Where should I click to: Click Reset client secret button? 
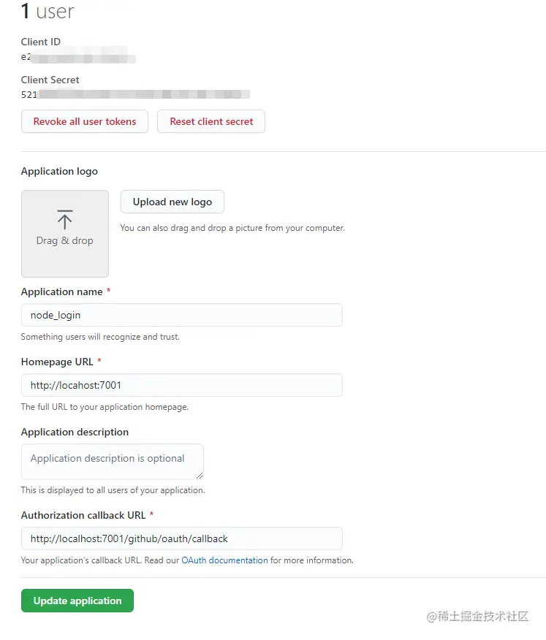[211, 121]
